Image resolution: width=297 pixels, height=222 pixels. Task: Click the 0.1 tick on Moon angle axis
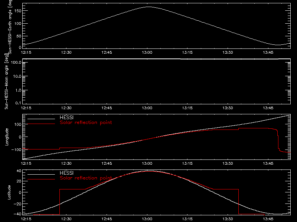(x=18, y=103)
